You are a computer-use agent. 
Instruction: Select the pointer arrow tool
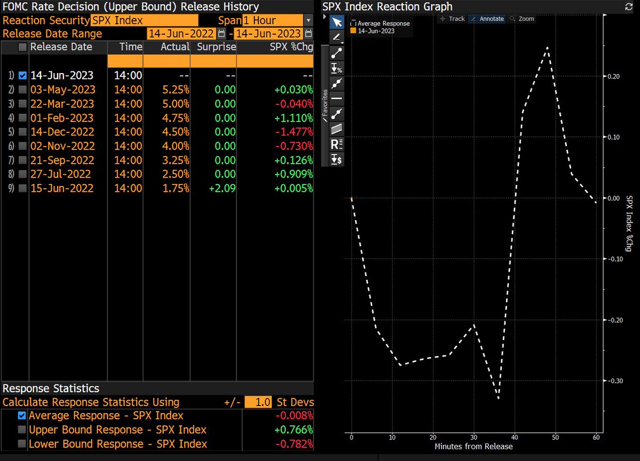pyautogui.click(x=337, y=22)
